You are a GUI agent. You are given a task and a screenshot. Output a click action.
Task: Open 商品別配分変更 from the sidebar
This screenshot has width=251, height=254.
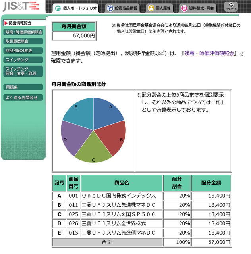[x=23, y=50]
